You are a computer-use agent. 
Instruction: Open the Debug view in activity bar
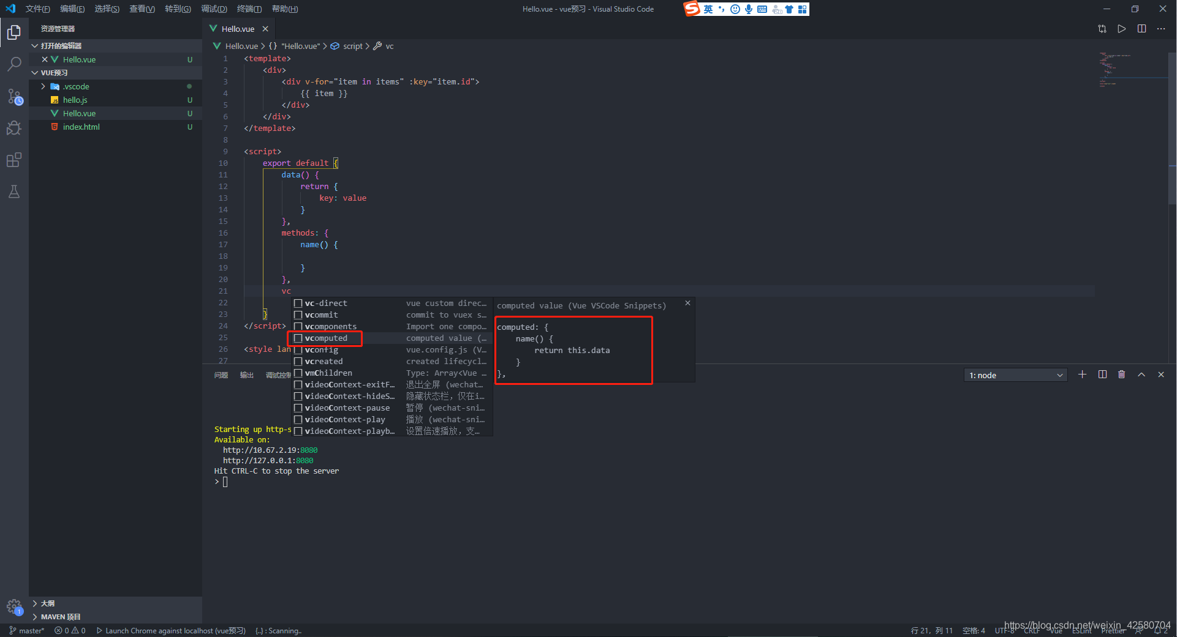pyautogui.click(x=14, y=128)
